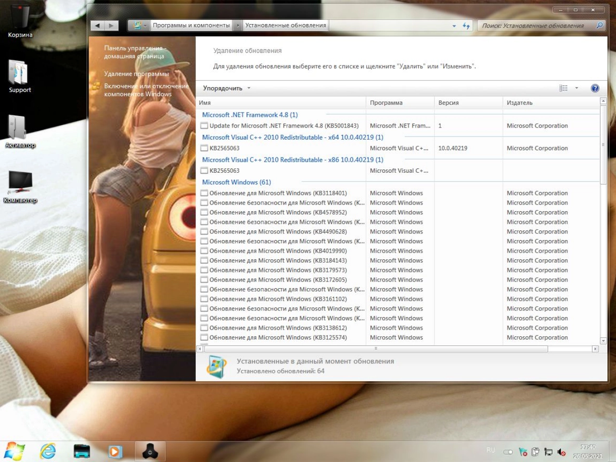Check Update for Microsoft .NET Framework 4.8 KB5001843
The height and width of the screenshot is (462, 616).
coord(204,126)
